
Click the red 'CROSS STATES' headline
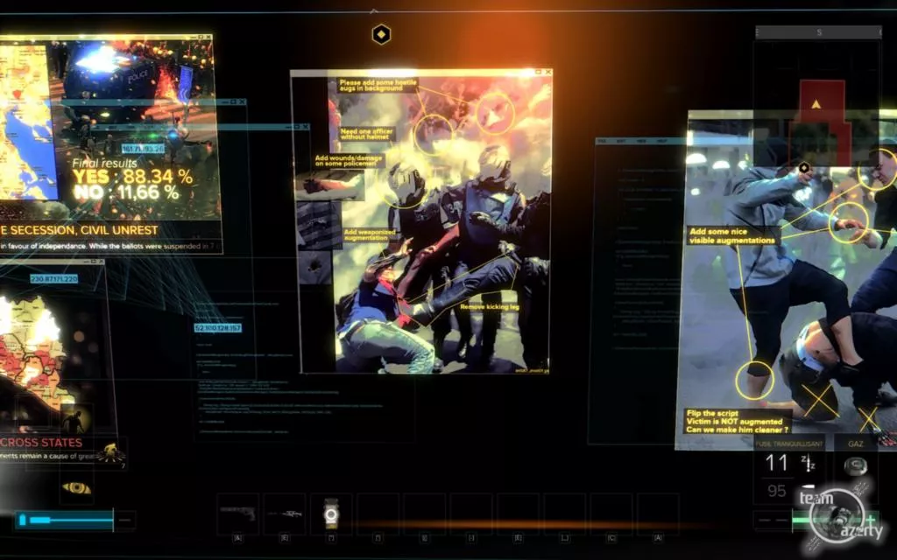click(x=41, y=443)
